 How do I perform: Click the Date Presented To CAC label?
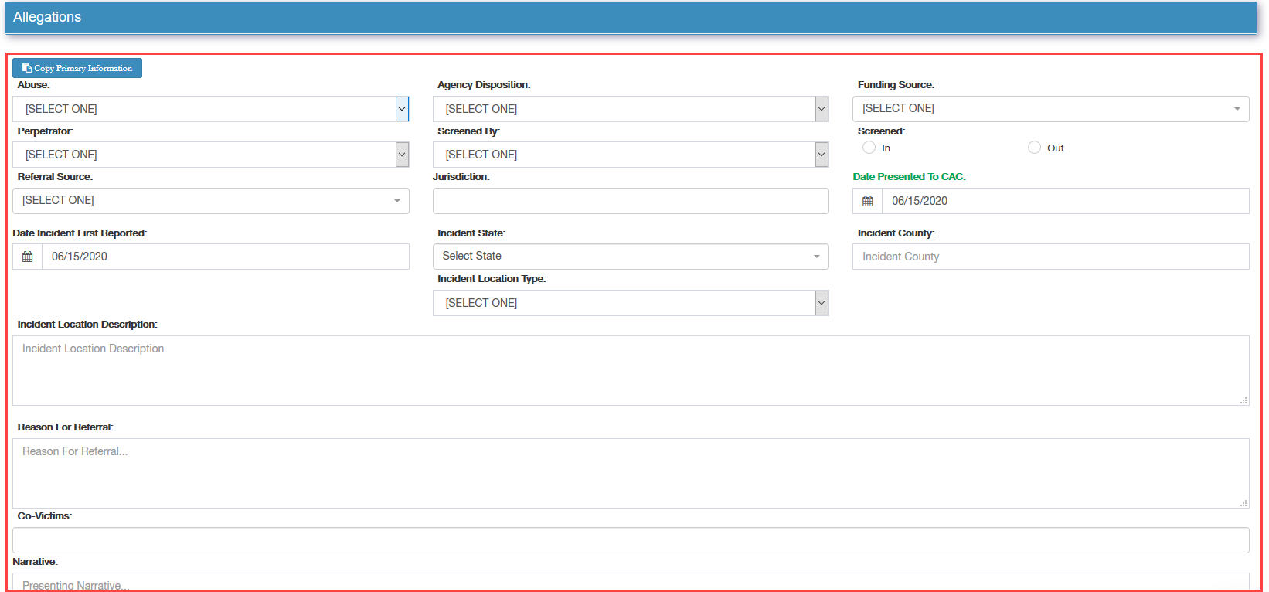point(909,177)
